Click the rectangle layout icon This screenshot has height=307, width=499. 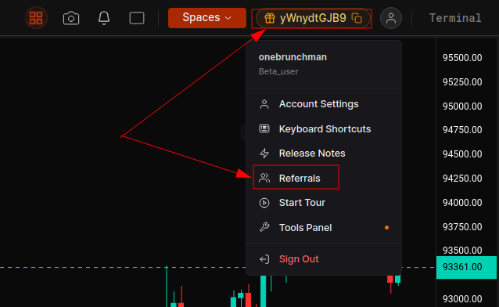(x=137, y=18)
